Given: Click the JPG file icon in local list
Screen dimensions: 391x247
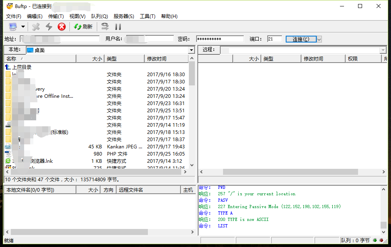Looking at the screenshot, I should coord(8,146).
